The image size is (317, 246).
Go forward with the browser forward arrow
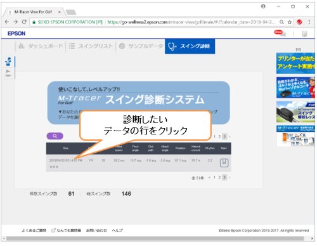(x=15, y=22)
